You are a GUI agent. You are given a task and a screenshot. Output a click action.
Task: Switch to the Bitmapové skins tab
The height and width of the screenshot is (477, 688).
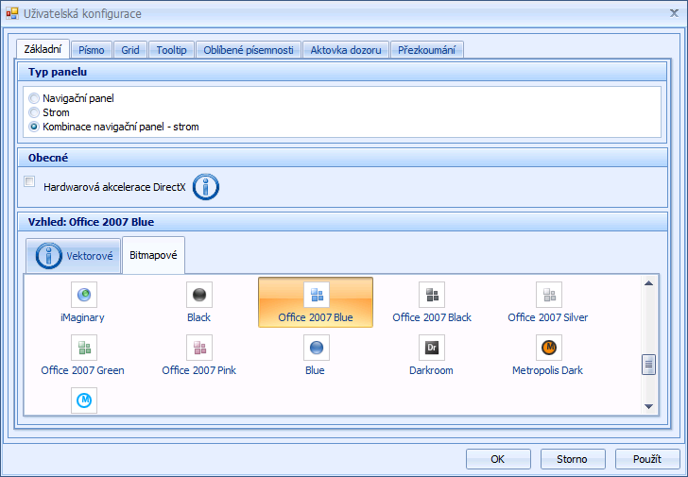153,255
